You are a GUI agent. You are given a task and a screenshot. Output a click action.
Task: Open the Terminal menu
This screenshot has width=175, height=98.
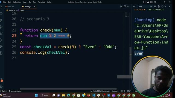click(x=42, y=2)
